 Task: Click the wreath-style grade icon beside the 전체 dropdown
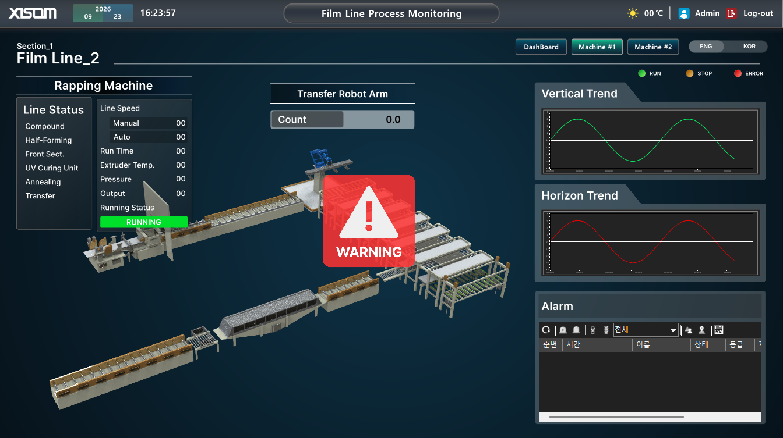coord(606,330)
